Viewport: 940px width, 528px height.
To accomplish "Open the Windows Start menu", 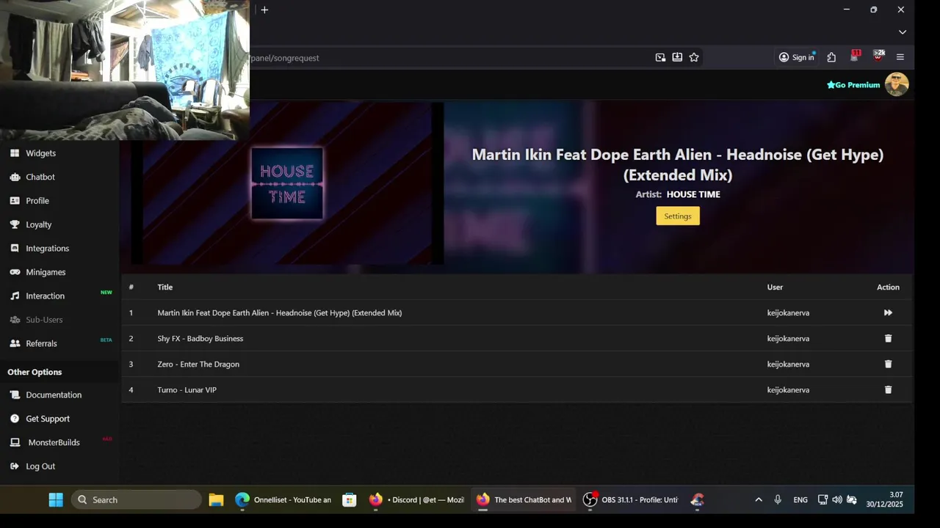I will (x=56, y=500).
